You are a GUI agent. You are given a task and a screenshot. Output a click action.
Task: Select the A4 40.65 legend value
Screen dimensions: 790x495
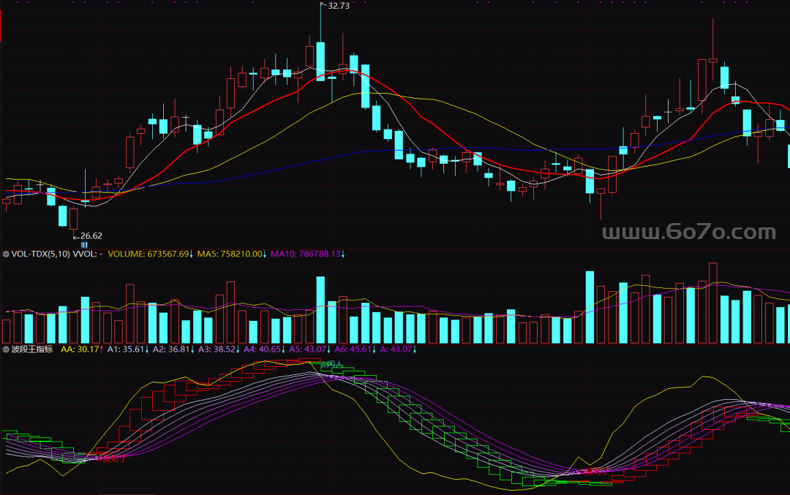pyautogui.click(x=263, y=350)
